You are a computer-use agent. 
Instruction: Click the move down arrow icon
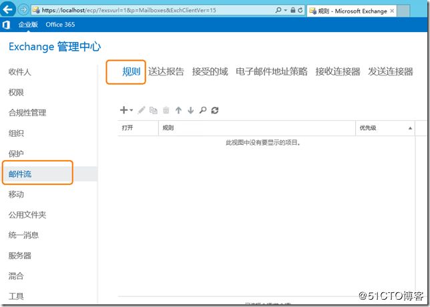[x=190, y=110]
